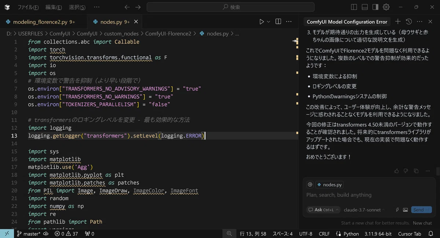
Task: Click the nodes.py breadcrumb item
Action: [214, 34]
